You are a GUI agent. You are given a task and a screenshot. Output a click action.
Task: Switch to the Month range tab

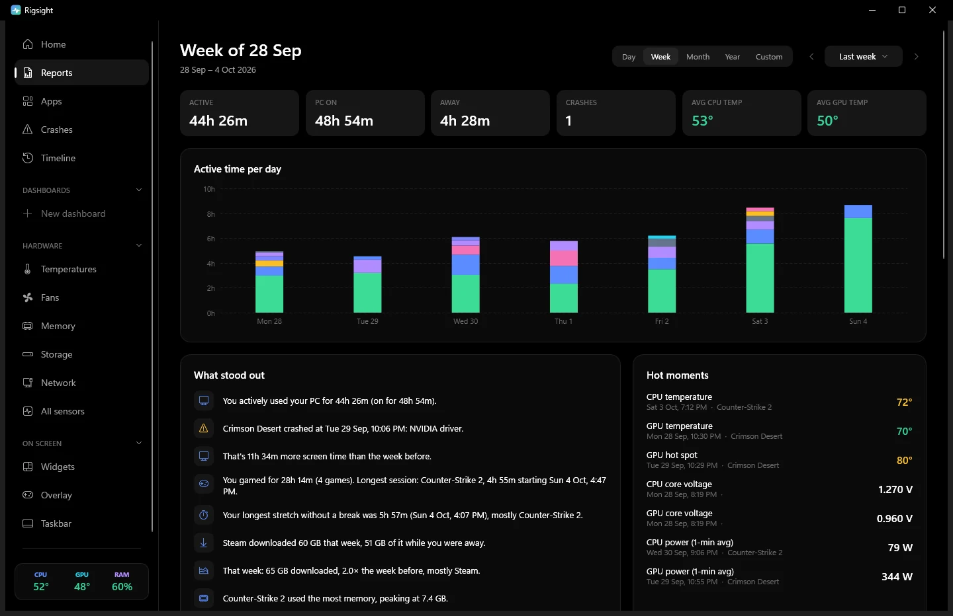pyautogui.click(x=698, y=57)
